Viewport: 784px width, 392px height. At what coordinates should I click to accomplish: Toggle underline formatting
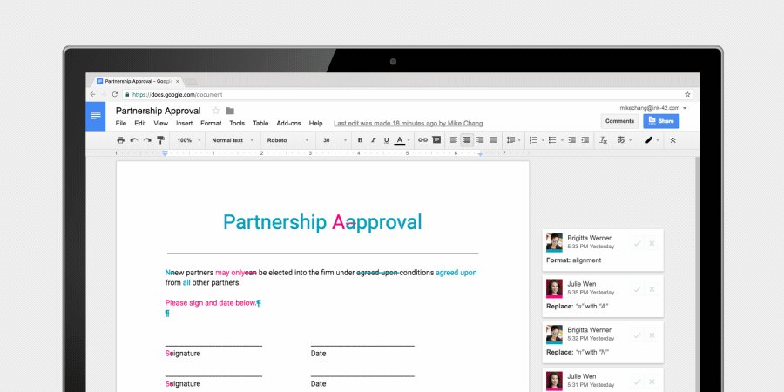[387, 140]
